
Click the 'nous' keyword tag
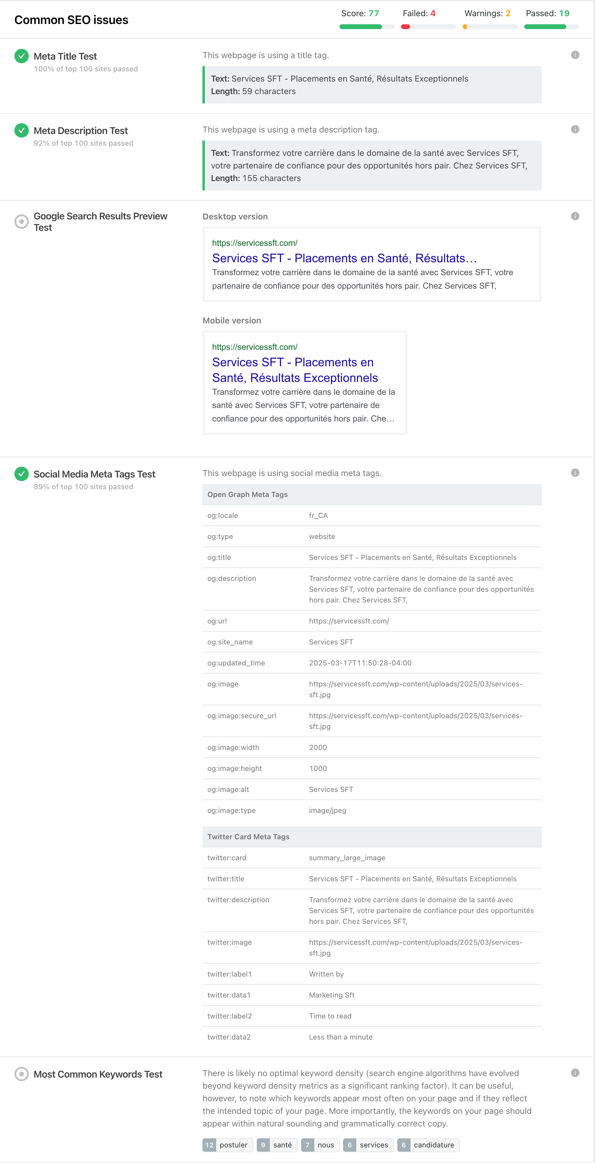[320, 1145]
